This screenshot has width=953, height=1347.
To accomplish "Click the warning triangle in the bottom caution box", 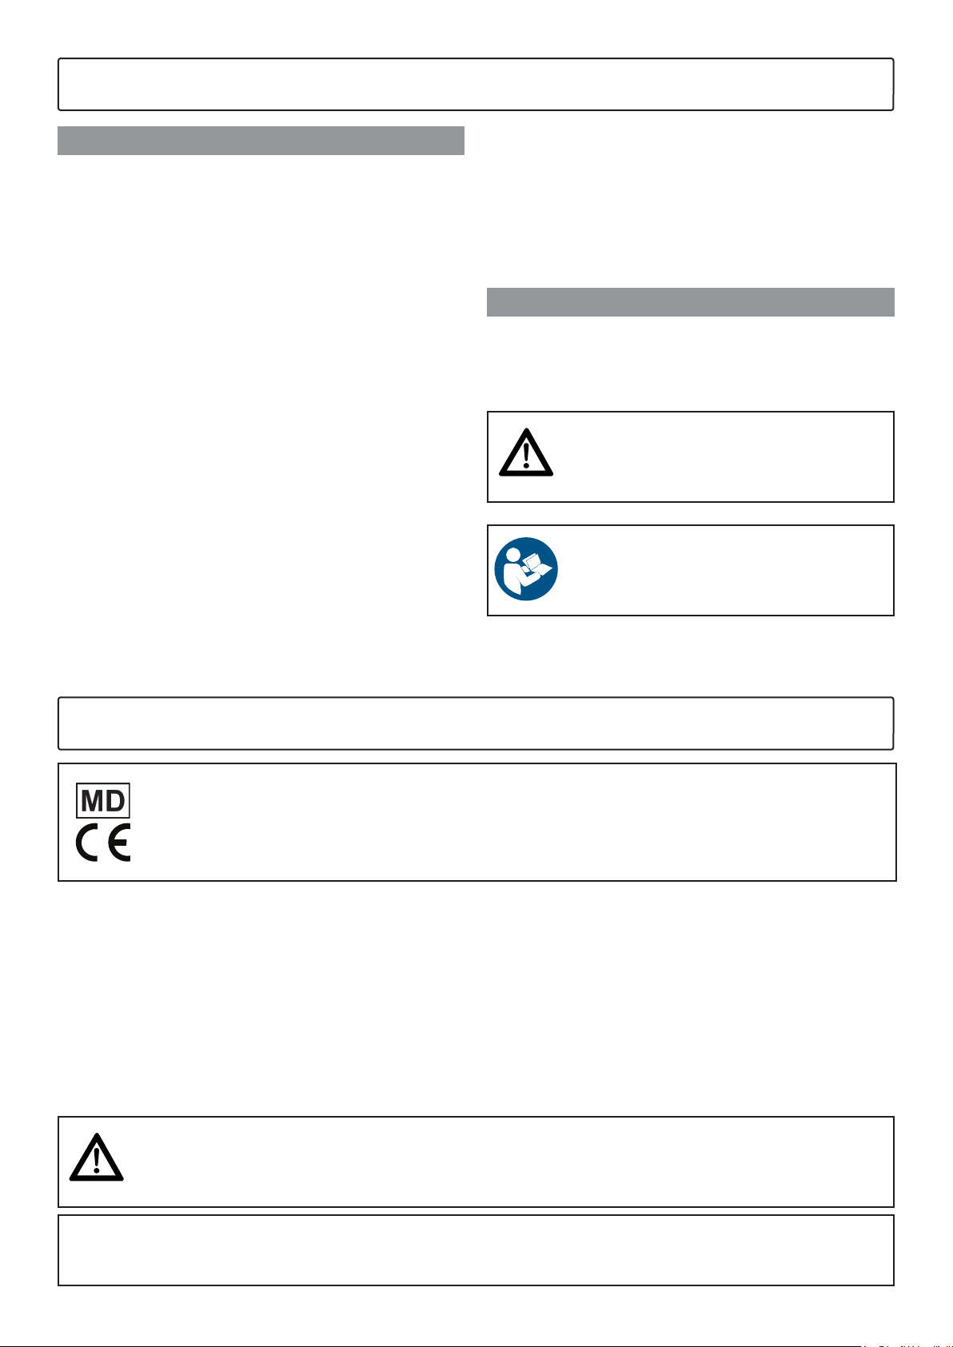I will [x=97, y=1157].
